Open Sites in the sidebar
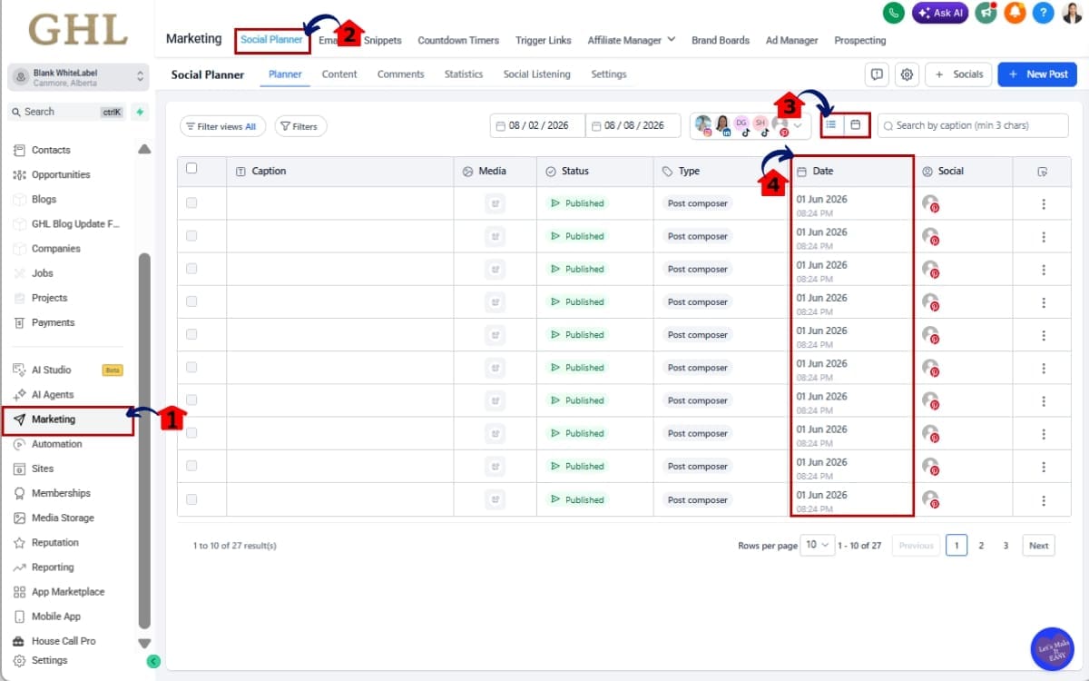The width and height of the screenshot is (1089, 681). click(42, 469)
